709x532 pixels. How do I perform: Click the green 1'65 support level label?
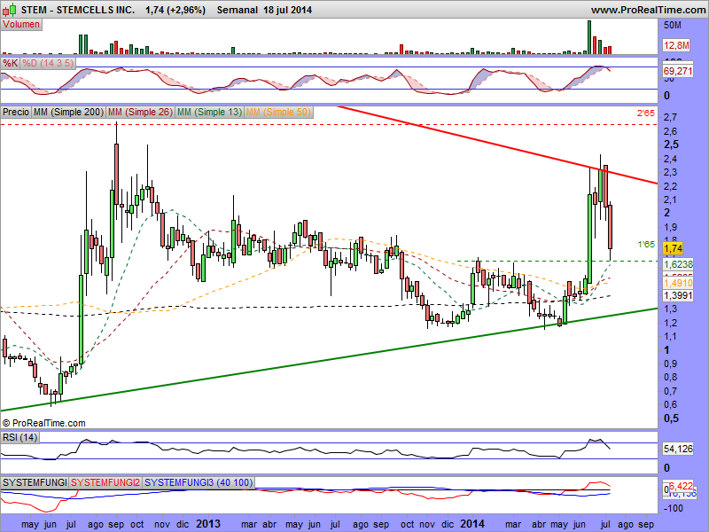(x=646, y=245)
